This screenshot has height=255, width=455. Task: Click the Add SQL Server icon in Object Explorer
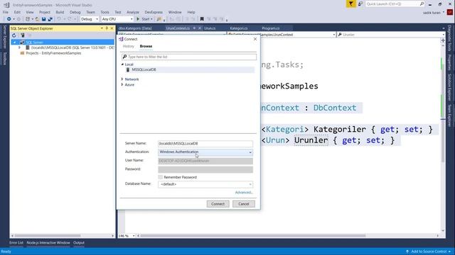tap(22, 35)
